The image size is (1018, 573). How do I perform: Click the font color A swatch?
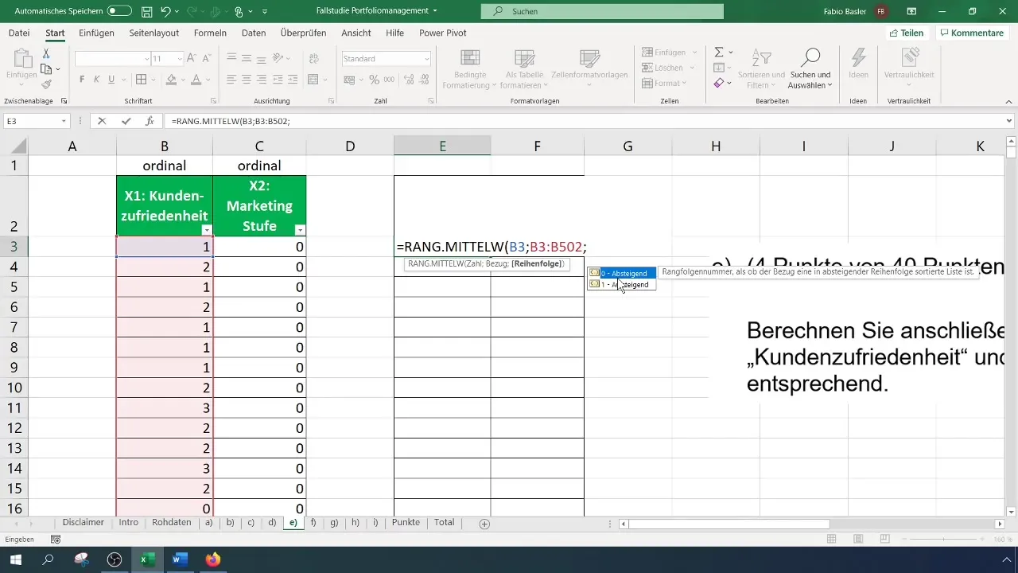(x=195, y=80)
